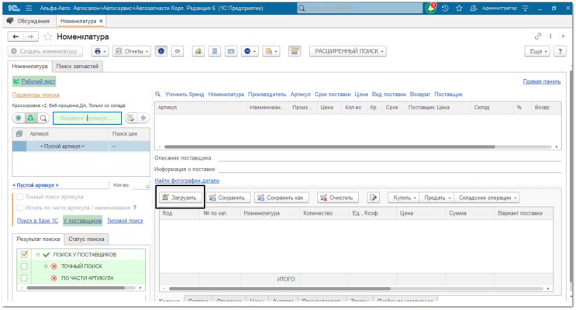
Task: Check the ТОЧНЫЙ ПОИСК row checkbox
Action: [24, 266]
